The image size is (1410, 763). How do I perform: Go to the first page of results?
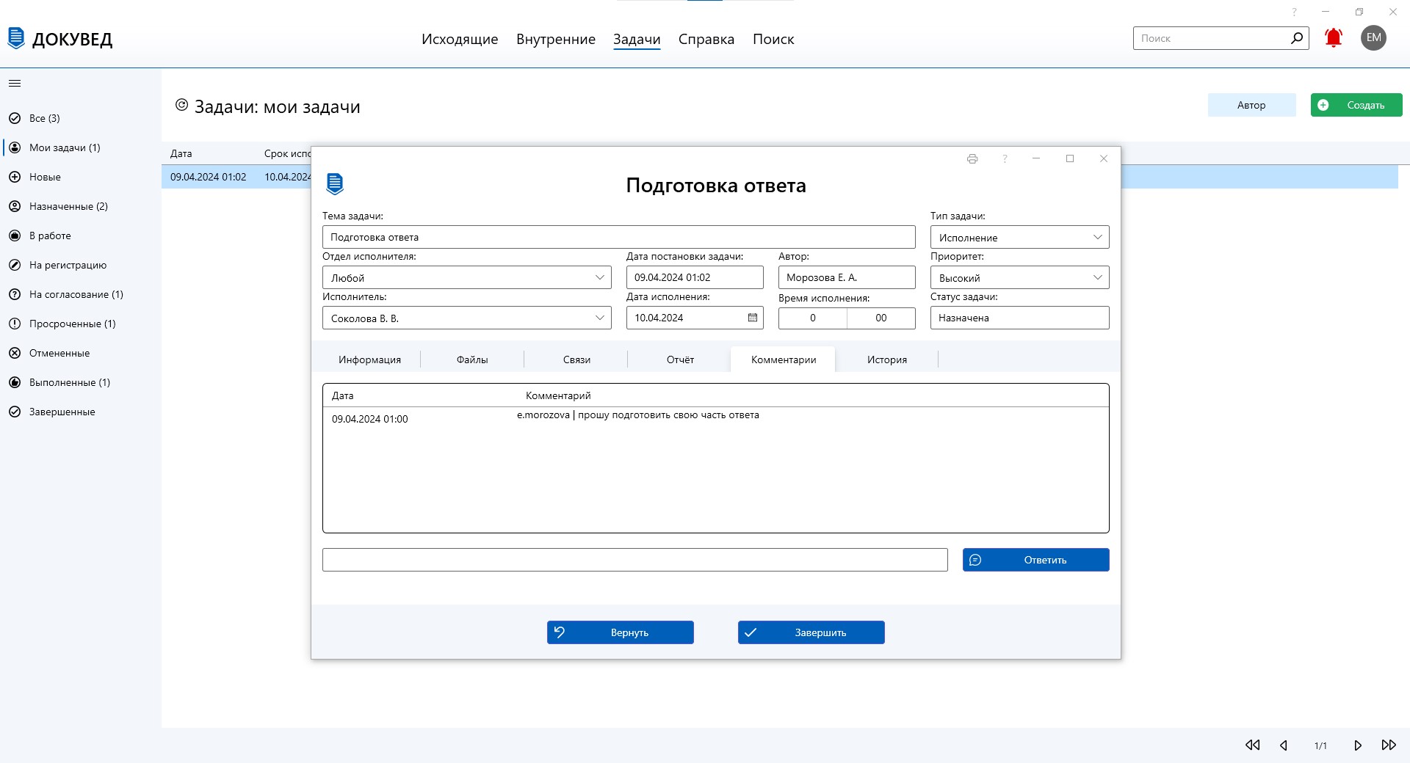pos(1253,745)
